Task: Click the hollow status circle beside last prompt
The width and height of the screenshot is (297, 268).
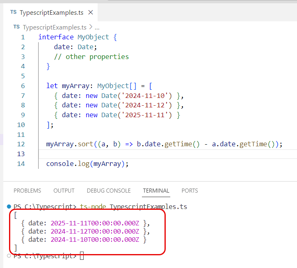Action: point(9,256)
